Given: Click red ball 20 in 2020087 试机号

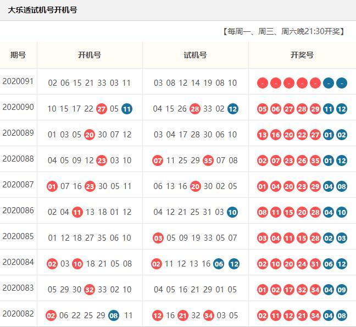Looking at the screenshot, I should (195, 187).
